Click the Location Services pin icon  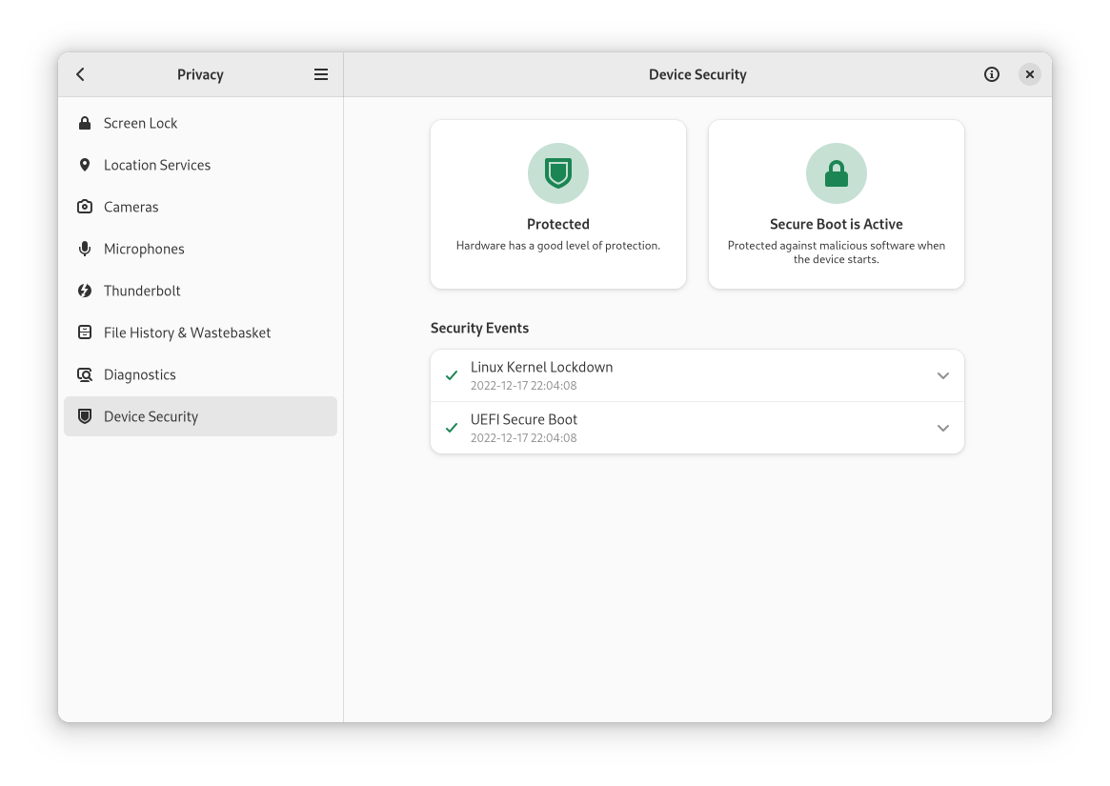coord(85,165)
